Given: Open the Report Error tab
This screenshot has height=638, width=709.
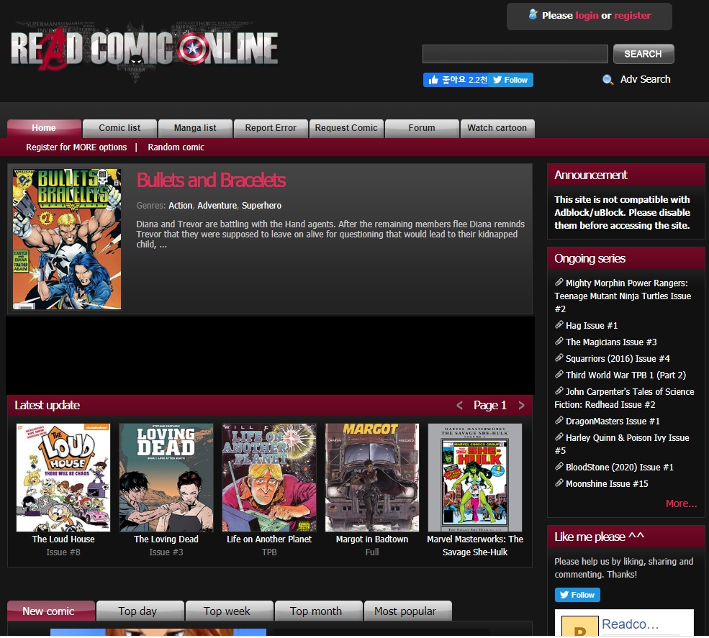Looking at the screenshot, I should coord(271,128).
